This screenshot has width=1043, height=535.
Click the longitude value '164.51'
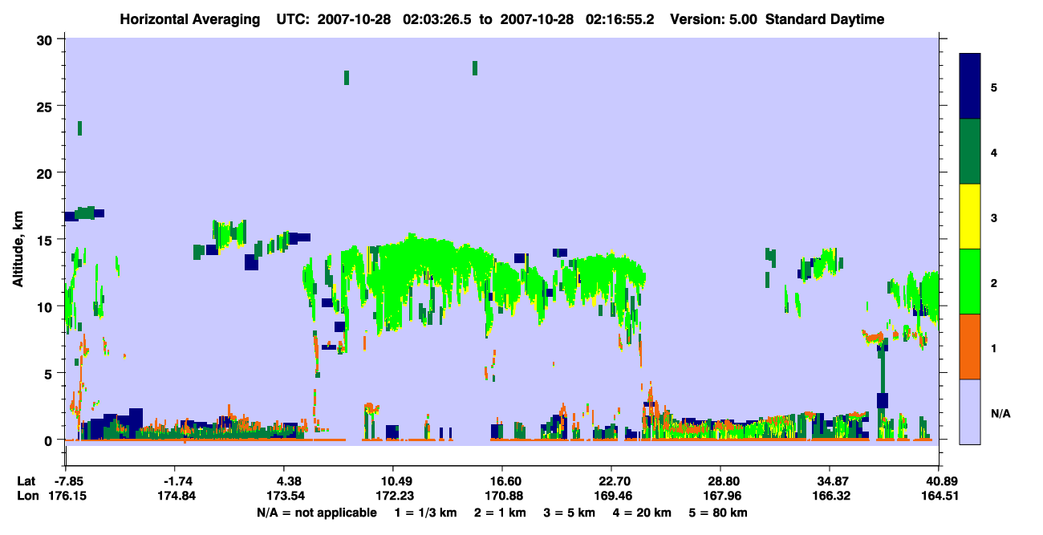pyautogui.click(x=941, y=496)
